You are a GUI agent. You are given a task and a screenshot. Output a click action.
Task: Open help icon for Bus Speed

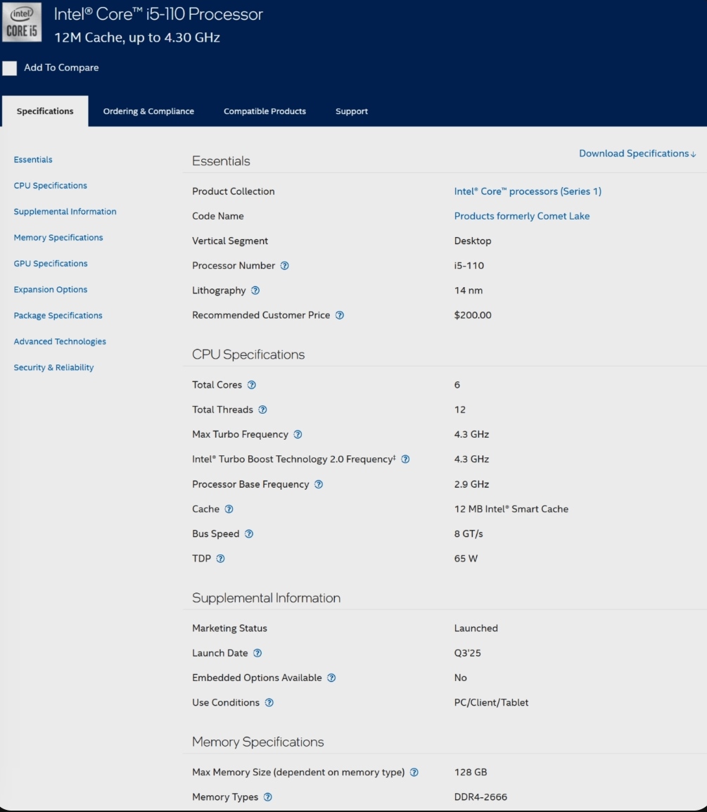tap(249, 534)
